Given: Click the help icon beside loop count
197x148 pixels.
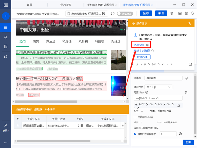Looking at the screenshot, I should tap(180, 134).
